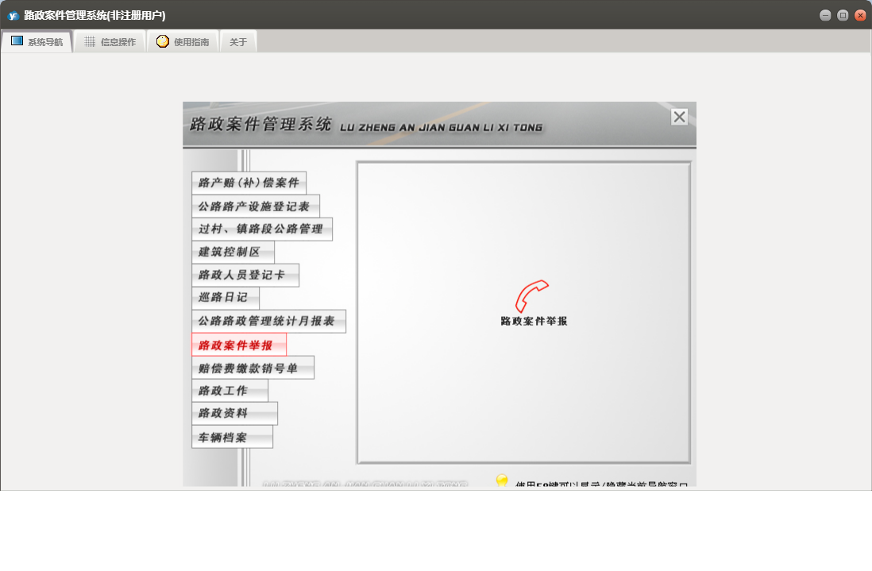This screenshot has height=571, width=872.
Task: Select 过村、镇路段公路管理 entry
Action: coord(262,229)
